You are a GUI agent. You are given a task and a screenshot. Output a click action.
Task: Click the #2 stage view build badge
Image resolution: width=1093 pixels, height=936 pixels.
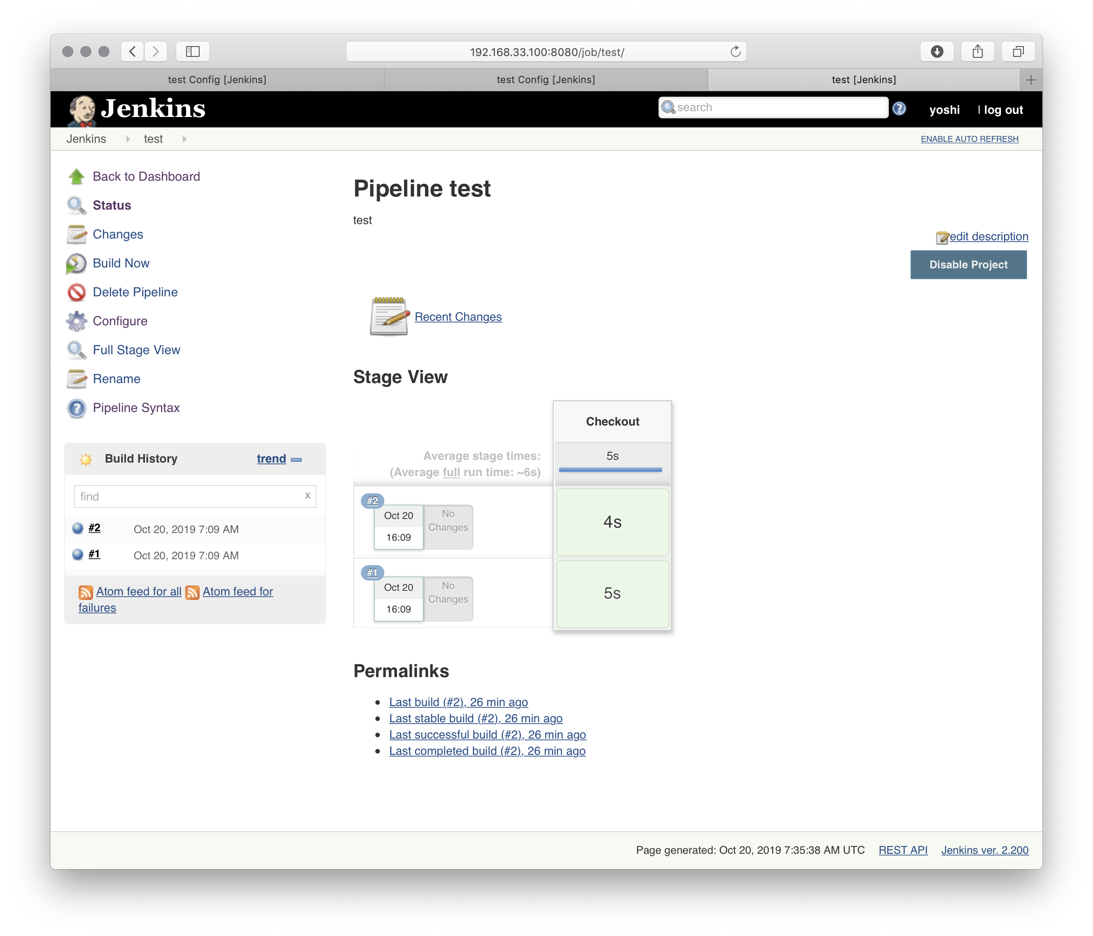[x=373, y=501]
